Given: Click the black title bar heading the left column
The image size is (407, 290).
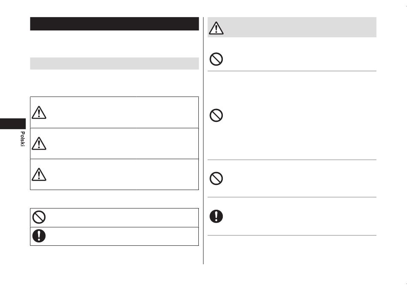Looking at the screenshot, I should point(114,24).
